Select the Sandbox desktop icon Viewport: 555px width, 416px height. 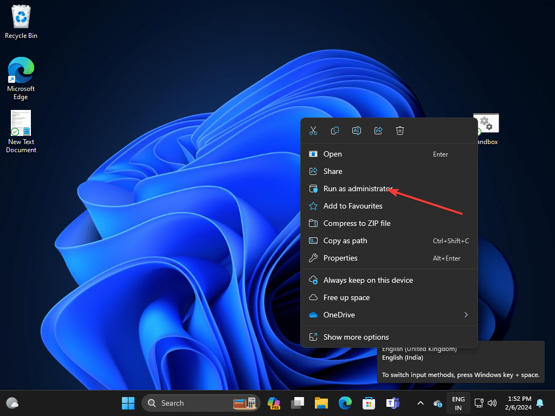(x=487, y=129)
